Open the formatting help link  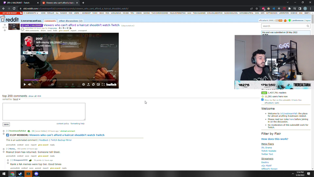(x=78, y=123)
